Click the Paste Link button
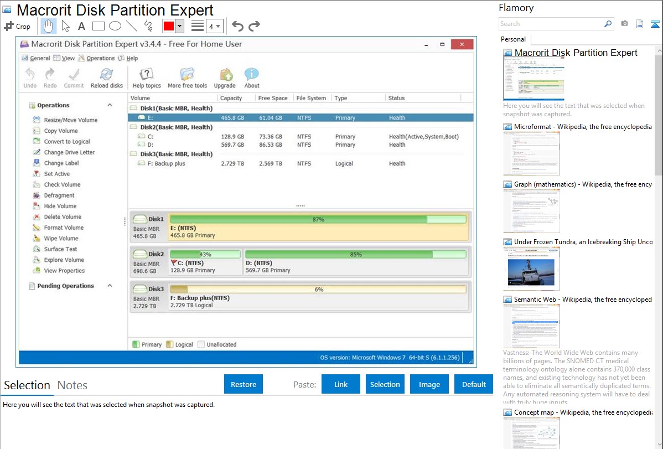Screen dimensions: 663x449 click(341, 384)
